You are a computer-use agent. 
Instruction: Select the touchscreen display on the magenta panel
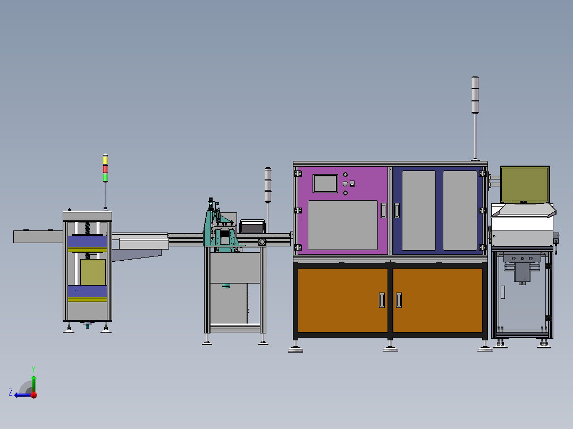[x=325, y=184]
